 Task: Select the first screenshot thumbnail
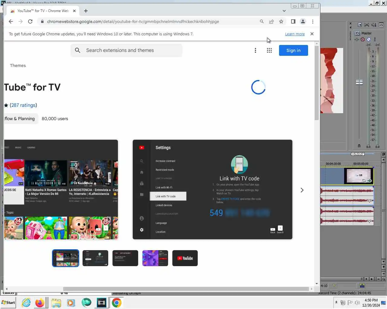click(x=66, y=258)
